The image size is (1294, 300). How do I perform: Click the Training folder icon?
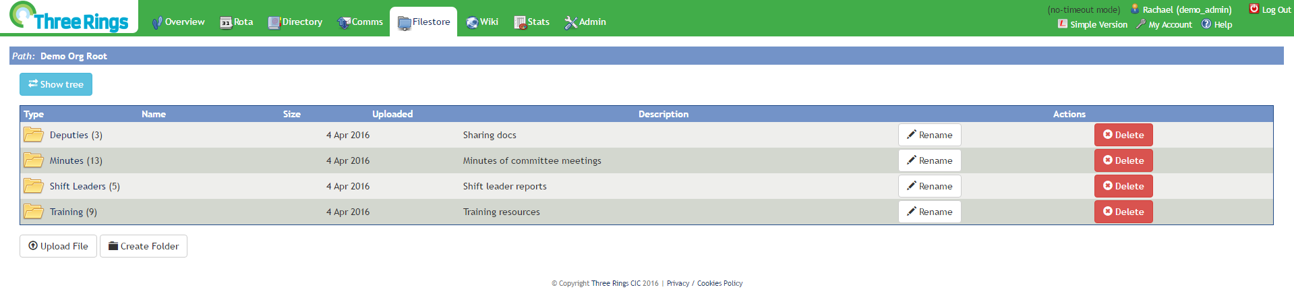point(34,212)
